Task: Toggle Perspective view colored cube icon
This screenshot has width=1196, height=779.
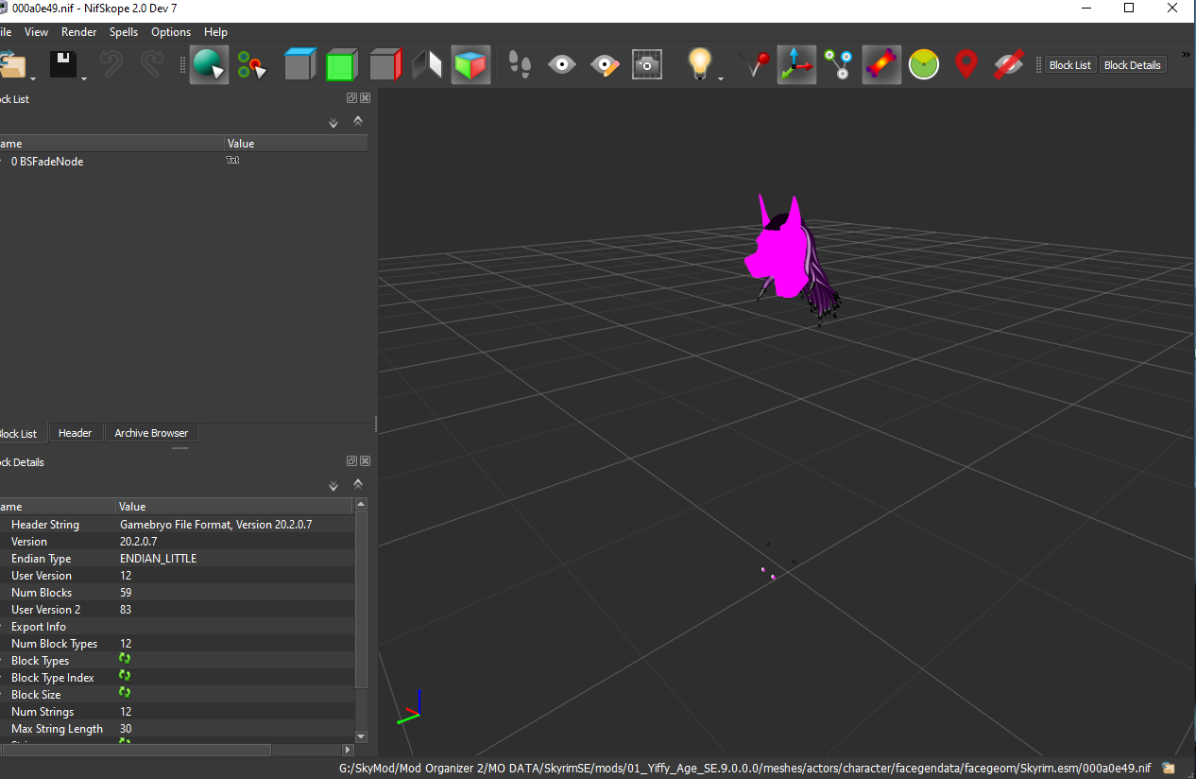Action: (x=470, y=65)
